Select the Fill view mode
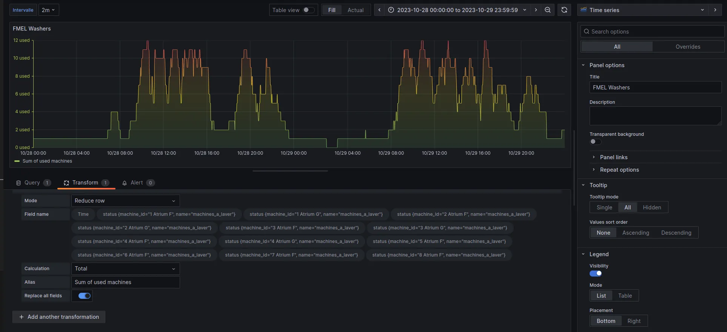 (x=332, y=10)
